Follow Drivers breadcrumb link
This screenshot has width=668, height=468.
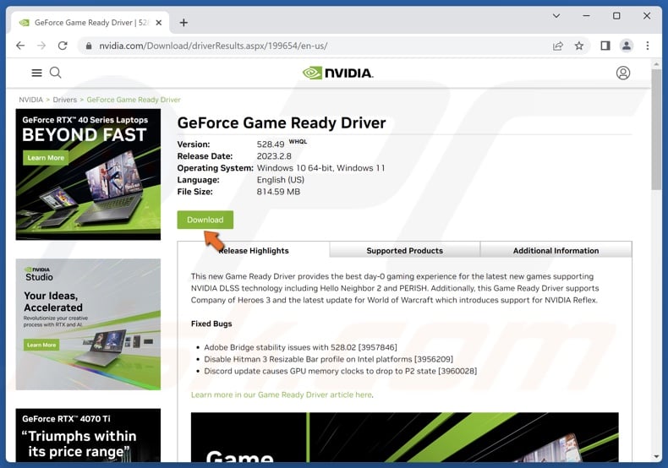[x=65, y=100]
